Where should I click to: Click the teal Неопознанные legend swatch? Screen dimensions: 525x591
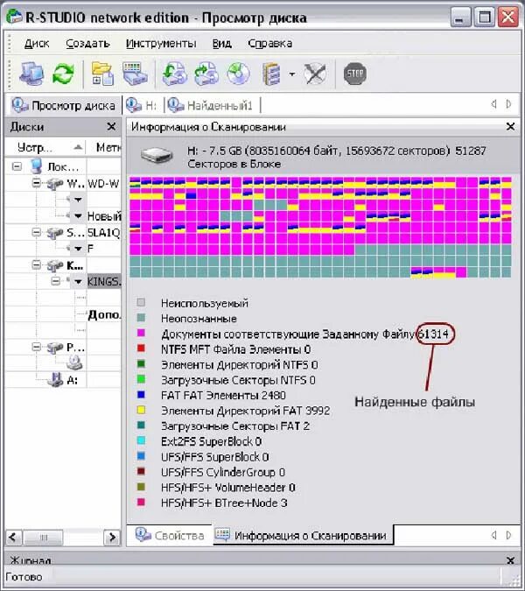pyautogui.click(x=141, y=318)
